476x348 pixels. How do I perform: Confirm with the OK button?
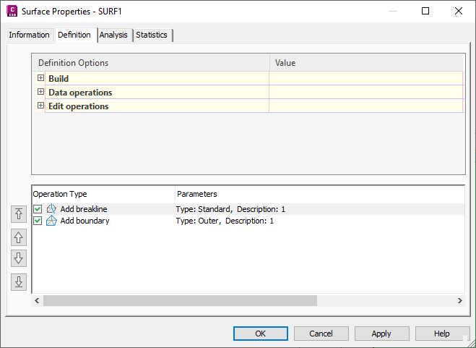(261, 334)
